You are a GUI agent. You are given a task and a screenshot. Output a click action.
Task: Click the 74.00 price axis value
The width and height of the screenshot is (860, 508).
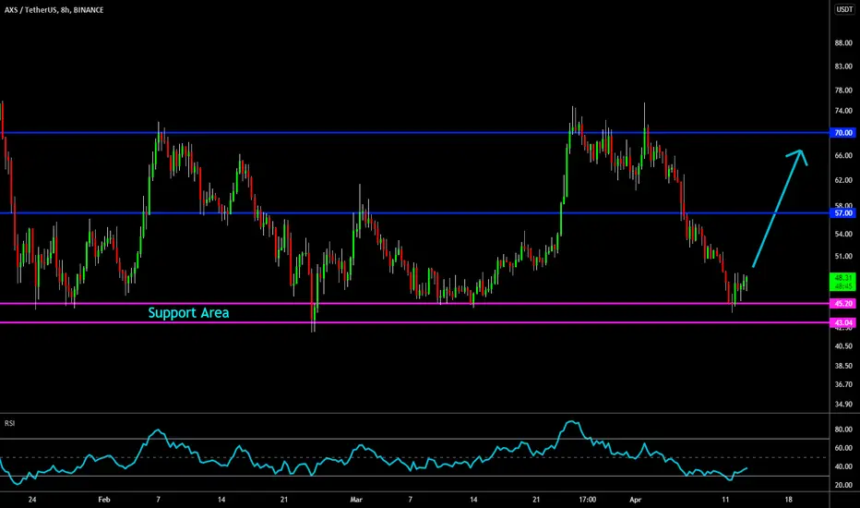(843, 111)
